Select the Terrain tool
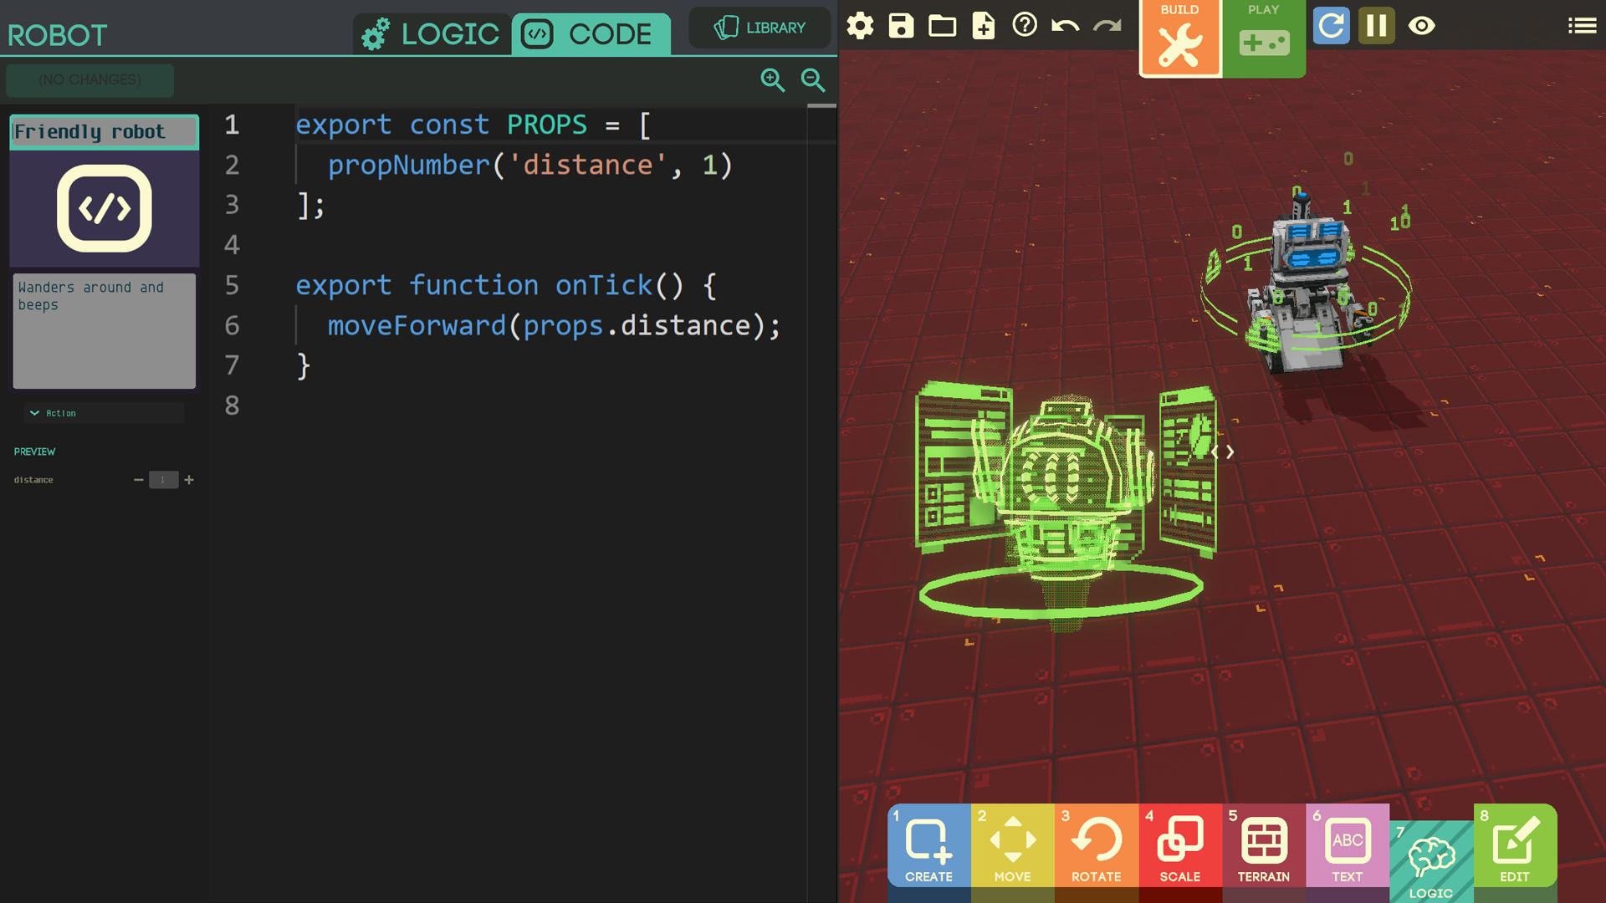The image size is (1606, 903). coord(1263,846)
